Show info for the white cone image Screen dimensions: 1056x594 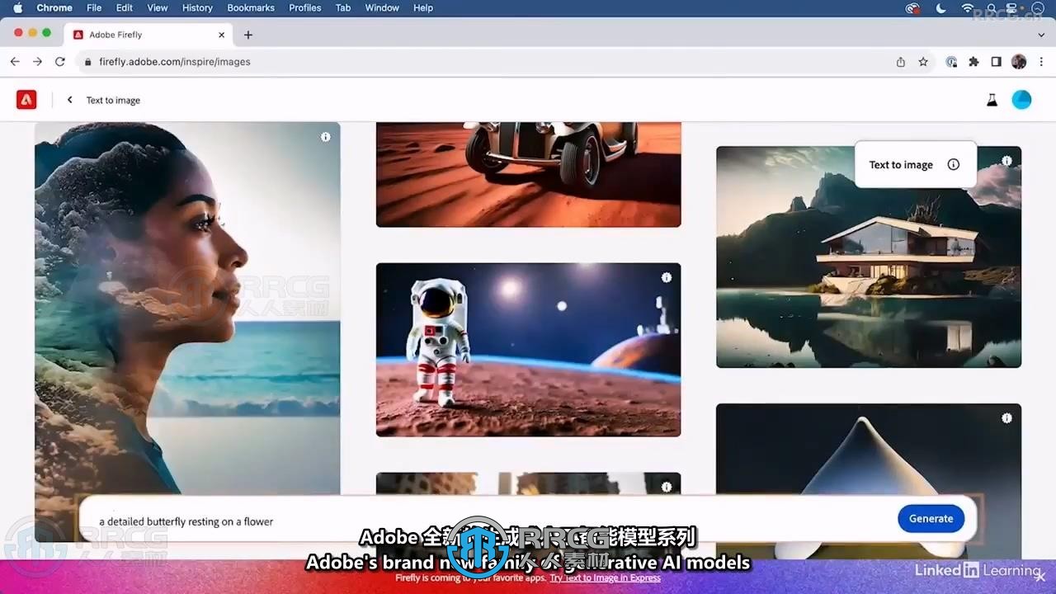coord(1006,418)
